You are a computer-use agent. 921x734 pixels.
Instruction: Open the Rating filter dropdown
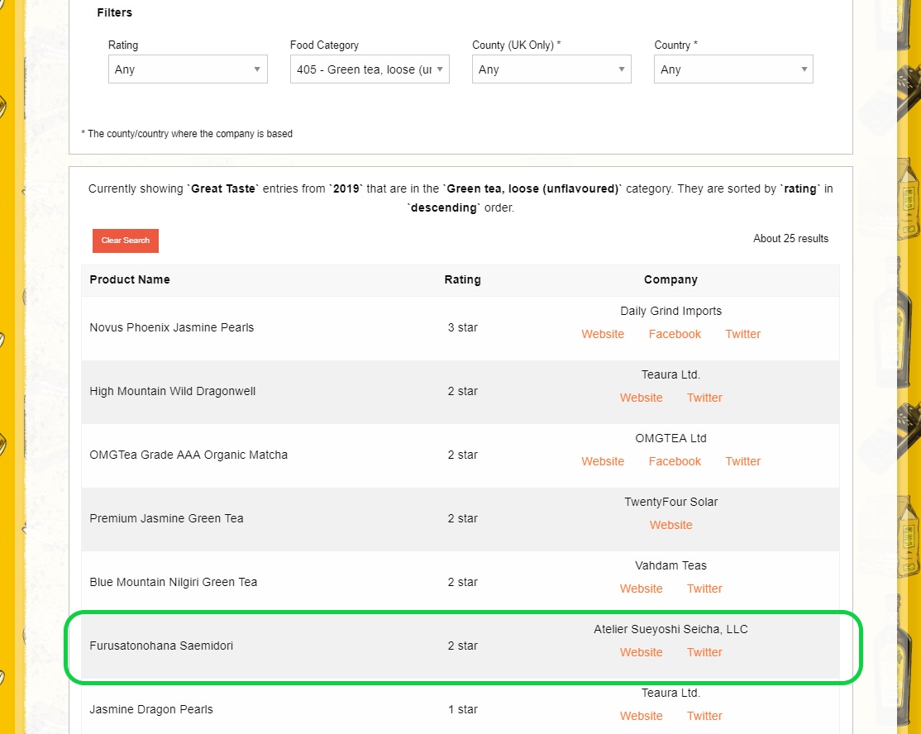[188, 69]
